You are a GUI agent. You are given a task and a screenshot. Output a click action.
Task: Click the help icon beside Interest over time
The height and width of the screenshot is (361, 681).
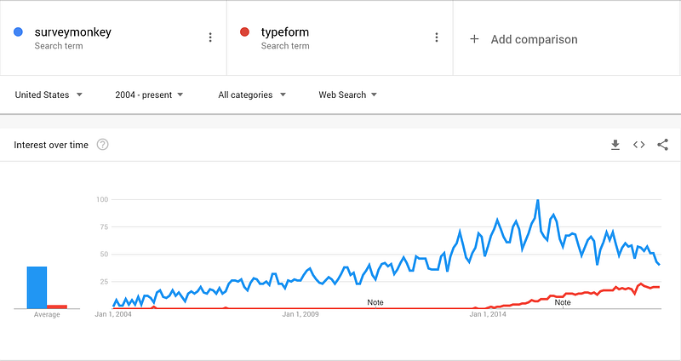[103, 145]
